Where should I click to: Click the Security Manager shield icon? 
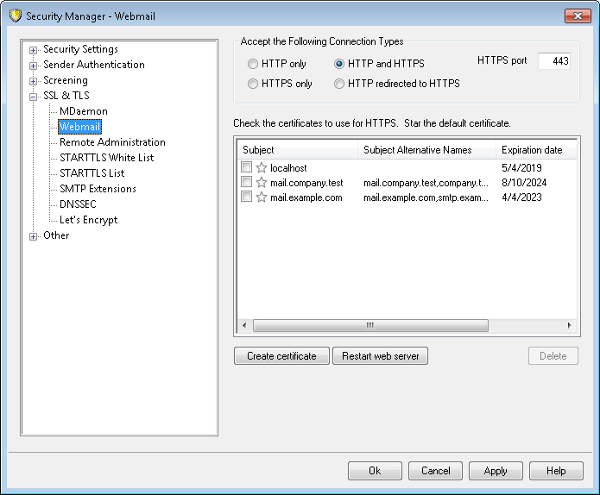tap(13, 16)
